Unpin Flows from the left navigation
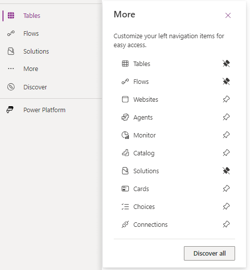The width and height of the screenshot is (250, 270). coord(226,81)
